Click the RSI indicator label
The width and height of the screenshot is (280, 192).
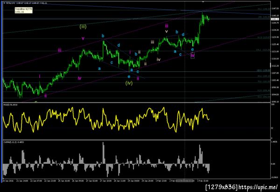pyautogui.click(x=11, y=105)
